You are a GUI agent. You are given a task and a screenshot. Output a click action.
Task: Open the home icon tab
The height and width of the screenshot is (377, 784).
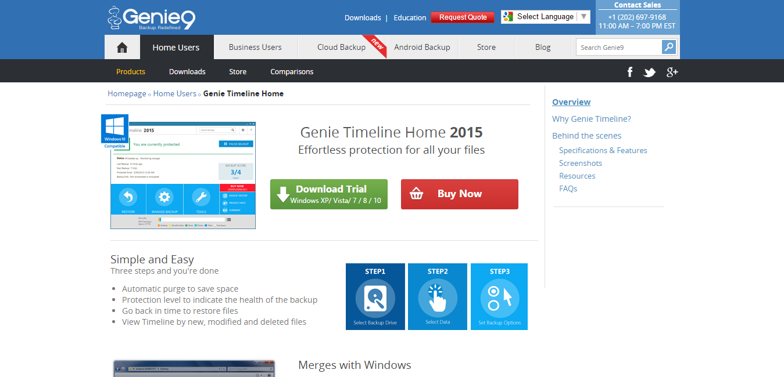[122, 48]
